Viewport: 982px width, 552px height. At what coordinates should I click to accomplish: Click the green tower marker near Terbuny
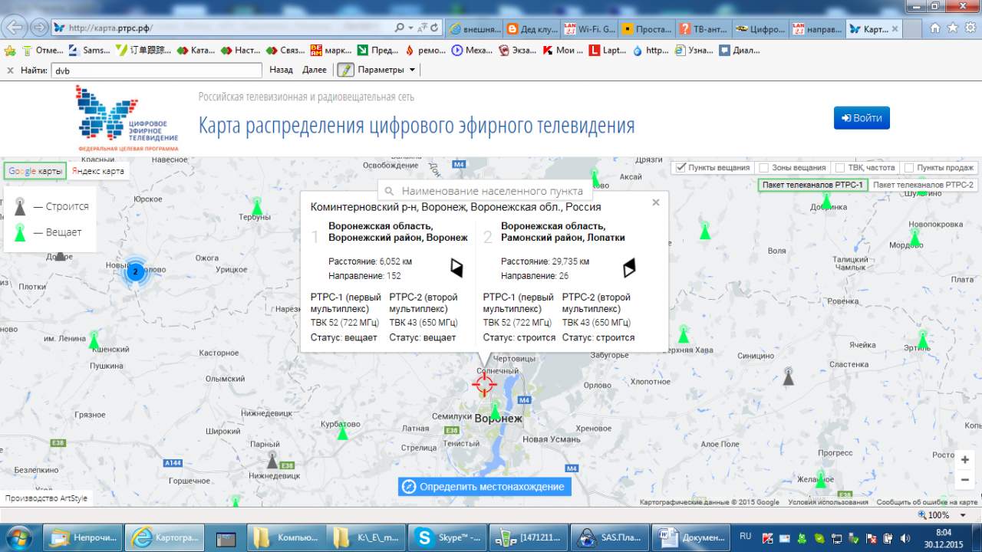258,207
